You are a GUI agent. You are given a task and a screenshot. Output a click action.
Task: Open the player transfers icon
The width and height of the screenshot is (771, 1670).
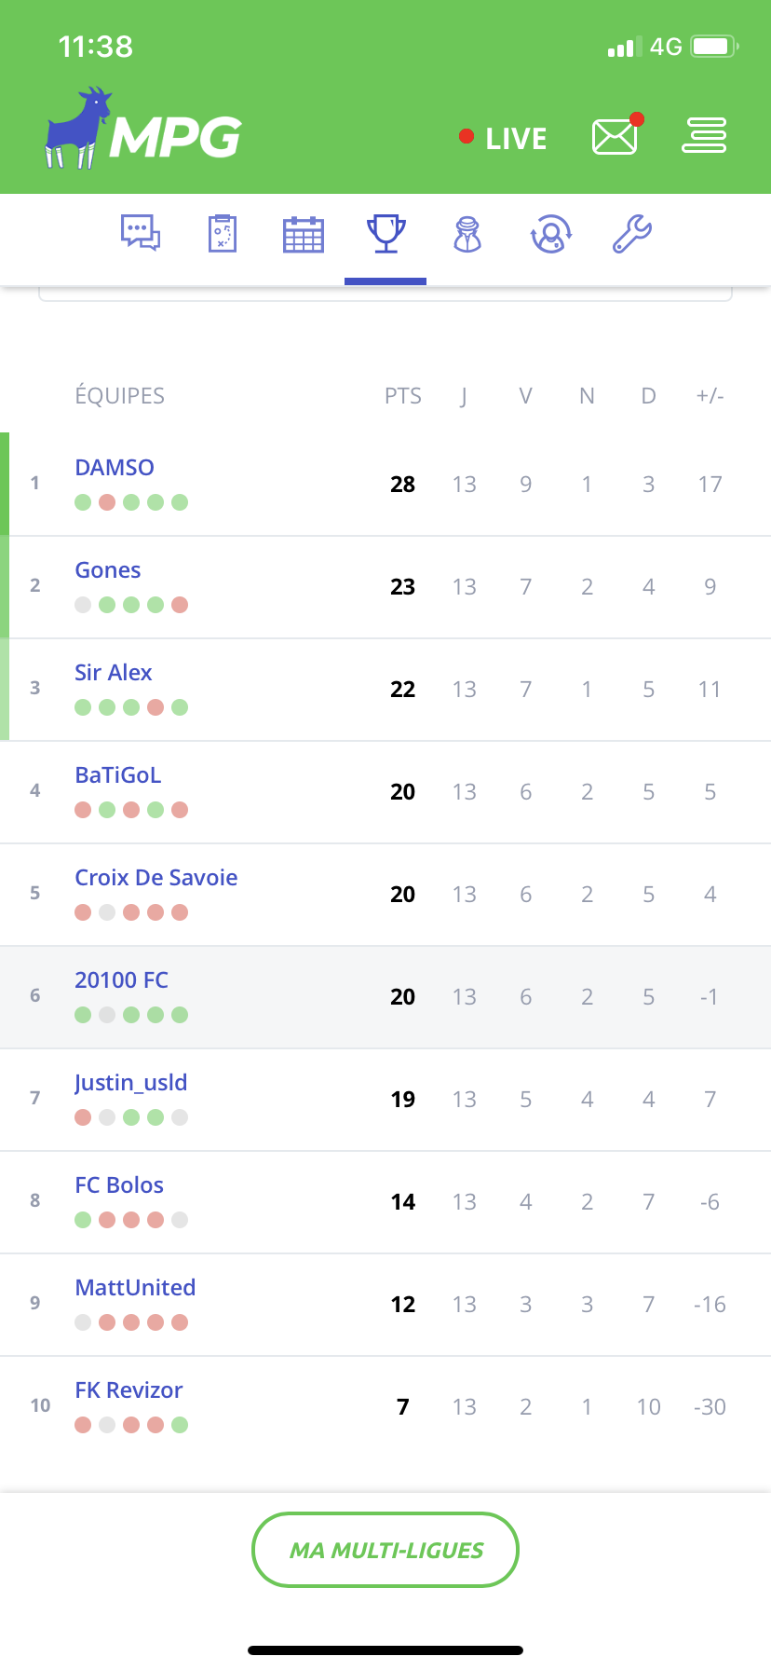[x=551, y=234]
